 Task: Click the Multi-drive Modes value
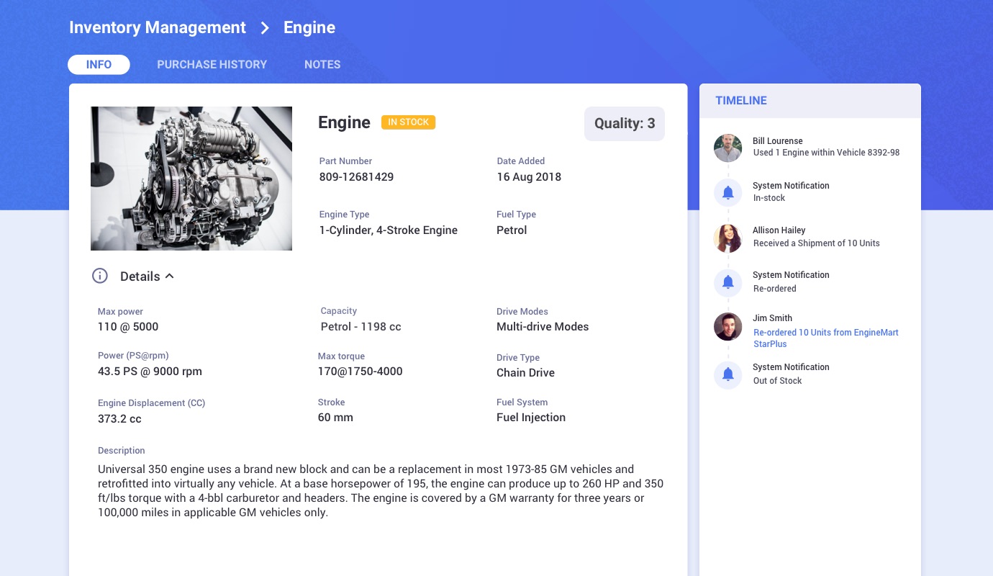point(543,327)
